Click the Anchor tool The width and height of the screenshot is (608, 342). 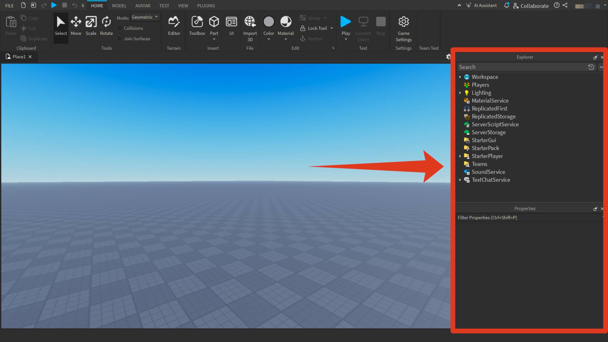[312, 39]
